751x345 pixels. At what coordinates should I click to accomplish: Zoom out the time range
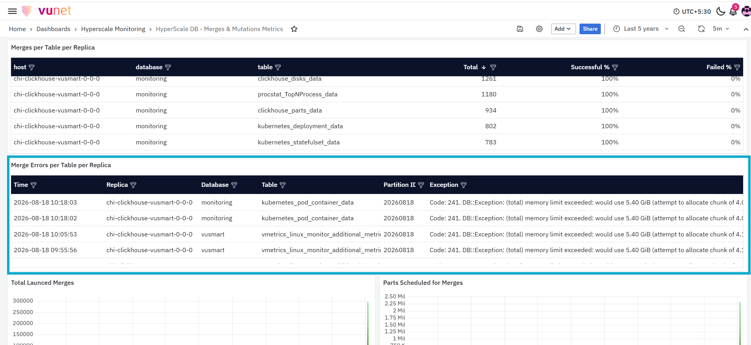(x=682, y=29)
